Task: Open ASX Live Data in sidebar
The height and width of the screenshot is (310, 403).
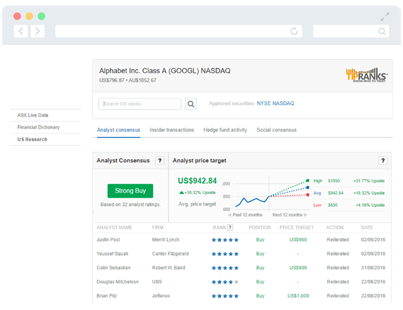Action: pyautogui.click(x=33, y=115)
